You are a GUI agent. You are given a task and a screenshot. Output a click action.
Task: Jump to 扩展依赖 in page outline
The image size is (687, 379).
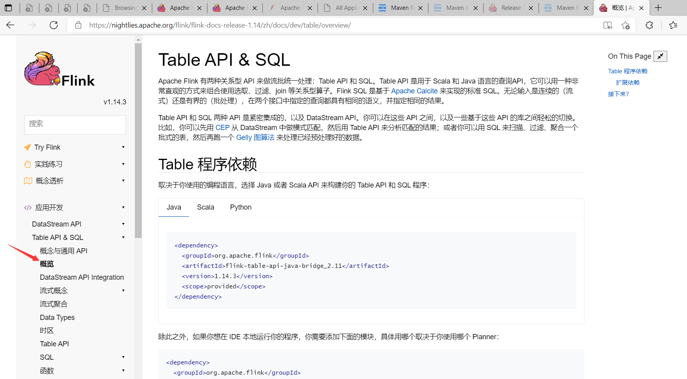628,83
